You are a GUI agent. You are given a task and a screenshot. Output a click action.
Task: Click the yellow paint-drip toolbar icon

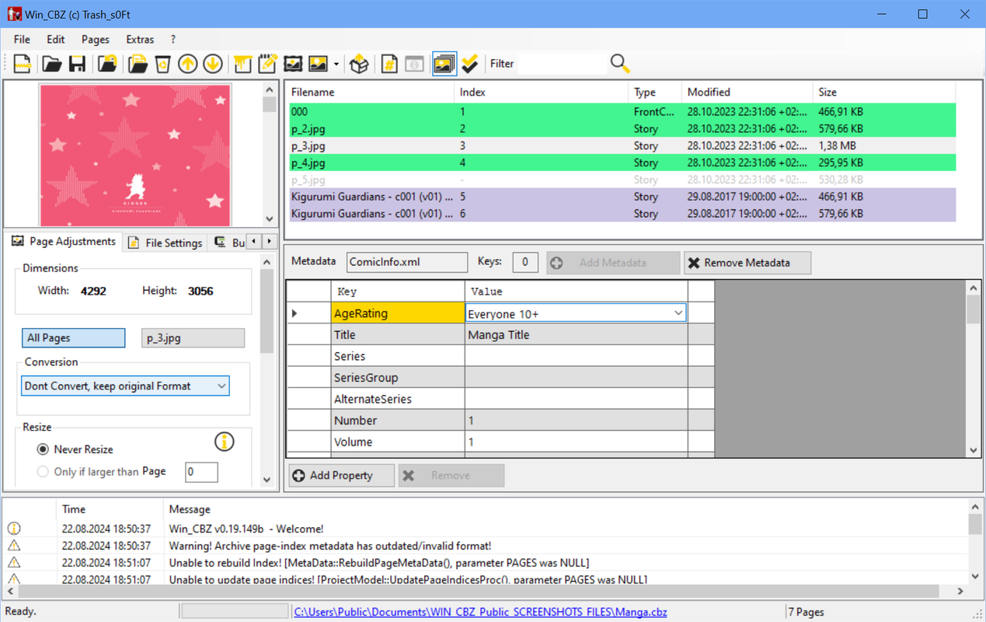coord(242,64)
